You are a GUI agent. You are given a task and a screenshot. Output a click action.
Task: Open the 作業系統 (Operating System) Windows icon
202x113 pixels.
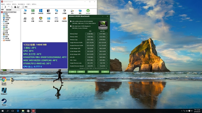[41, 11]
